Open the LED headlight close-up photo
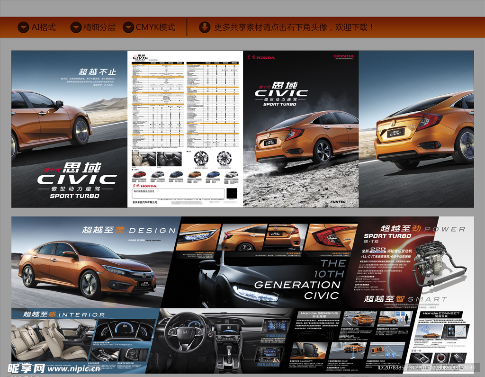Screen dimensions: 485x377 point(198,237)
